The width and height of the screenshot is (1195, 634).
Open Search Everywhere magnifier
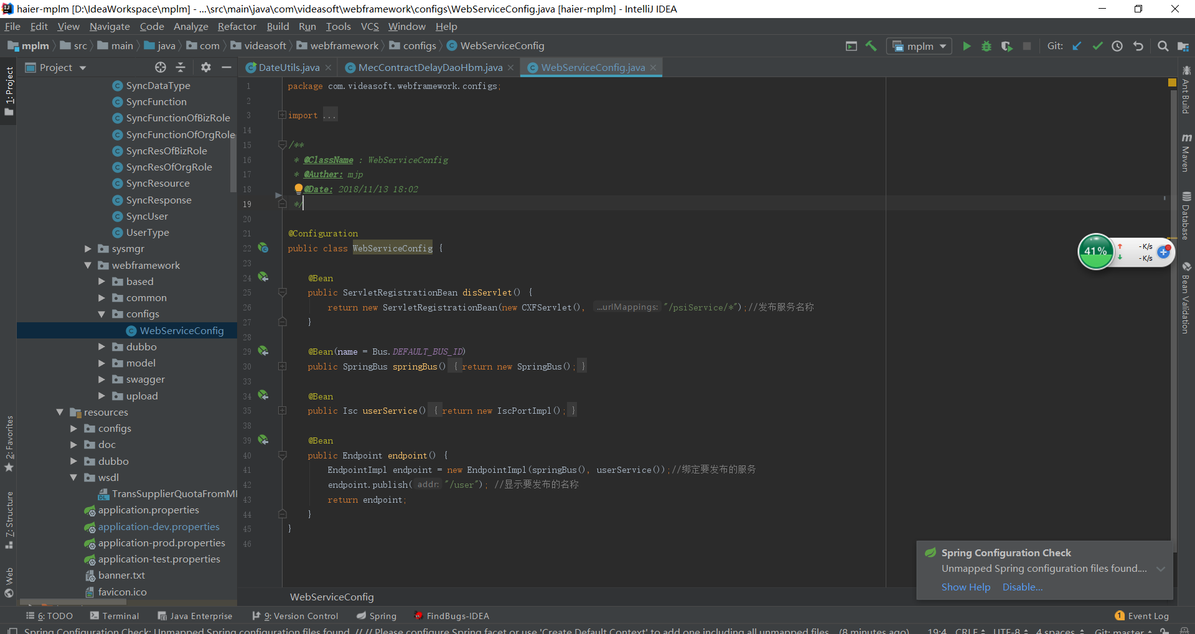click(1163, 46)
